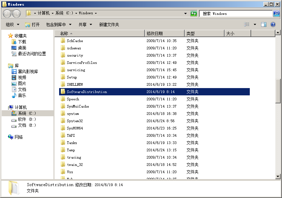Click the change view icon
The height and width of the screenshot is (198, 282).
[x=247, y=25]
